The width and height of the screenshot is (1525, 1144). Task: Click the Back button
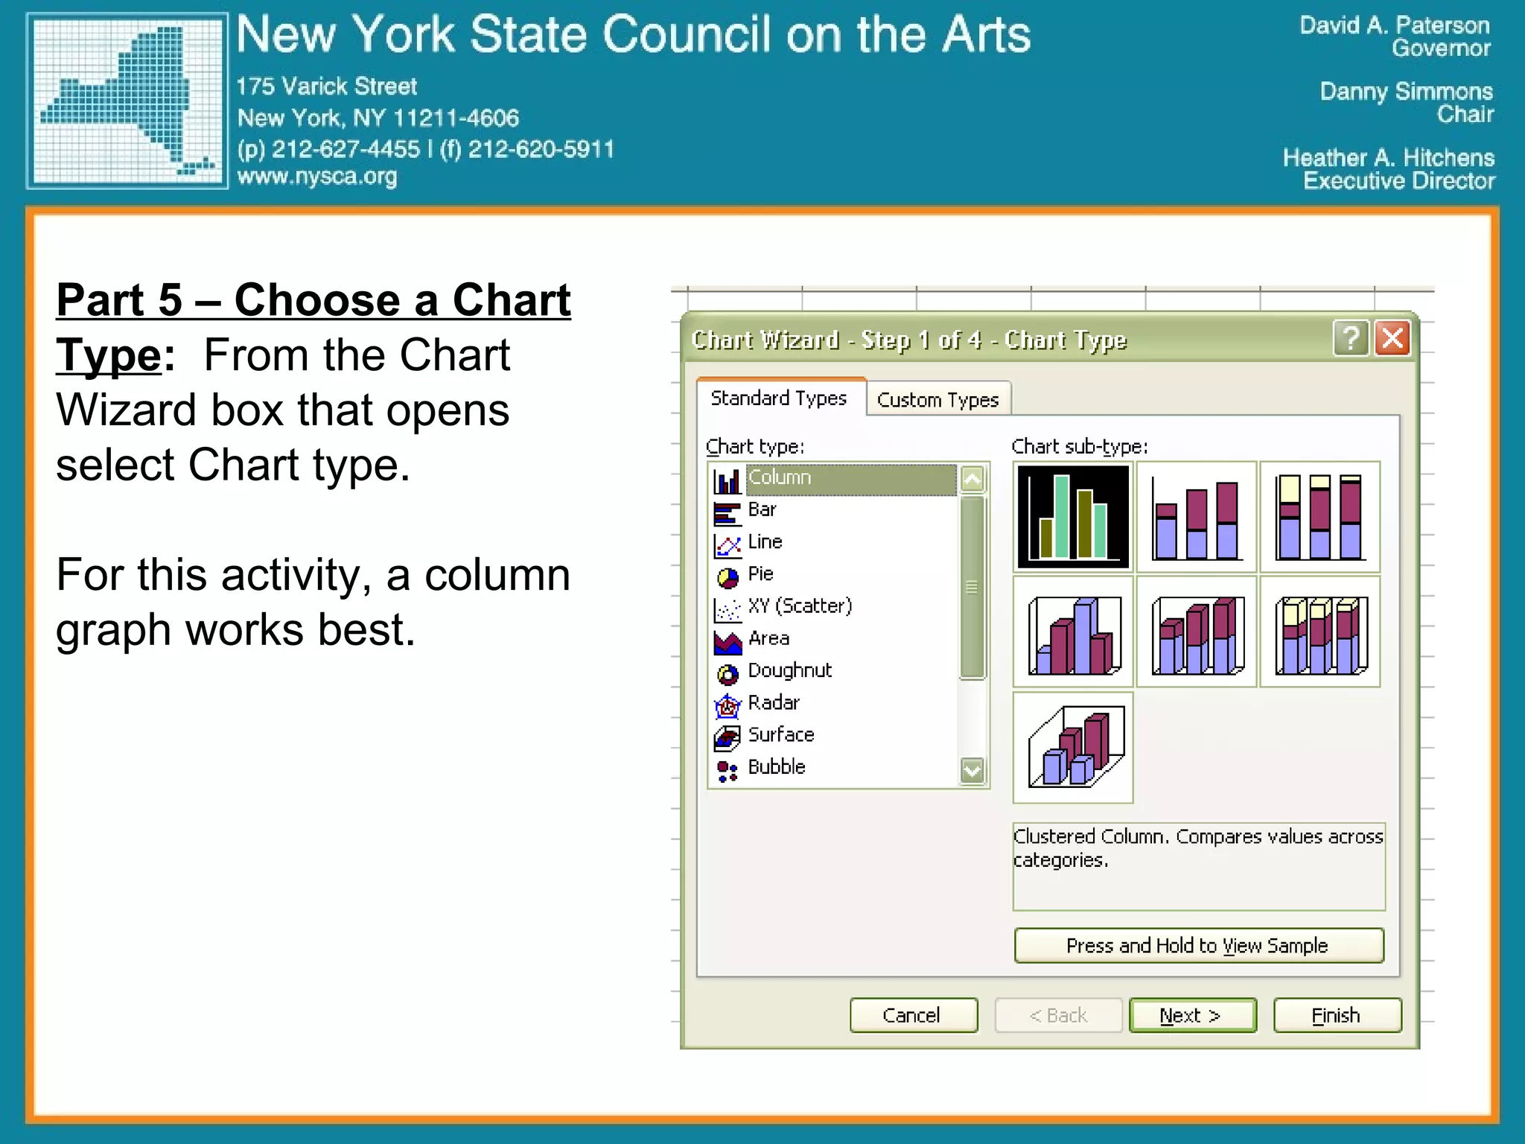(x=1058, y=1015)
